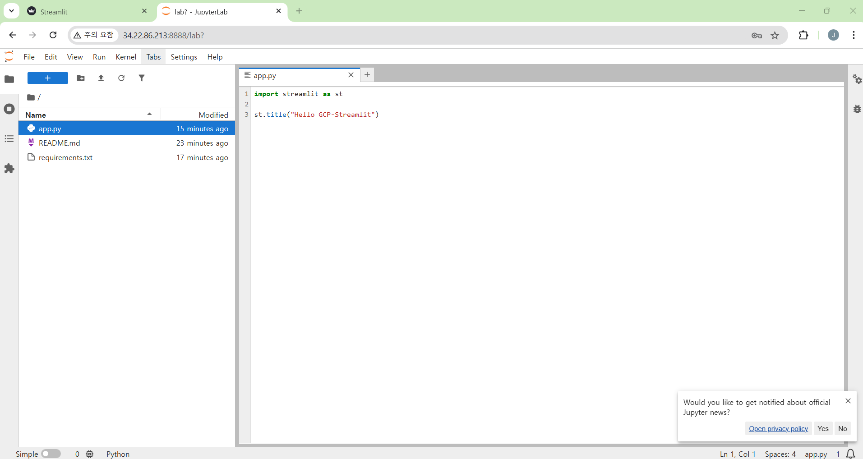Open the File menu
The width and height of the screenshot is (863, 459).
coord(29,57)
